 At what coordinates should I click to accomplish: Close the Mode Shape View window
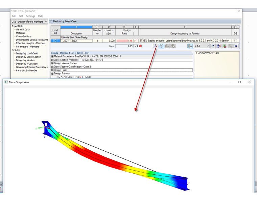tap(250, 82)
